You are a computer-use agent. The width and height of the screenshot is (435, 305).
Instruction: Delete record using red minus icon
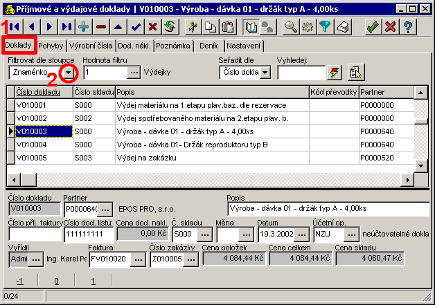(x=101, y=27)
